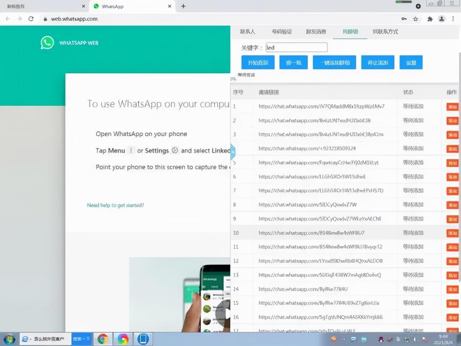Bookmark this page with the star icon
The width and height of the screenshot is (461, 346).
416,19
